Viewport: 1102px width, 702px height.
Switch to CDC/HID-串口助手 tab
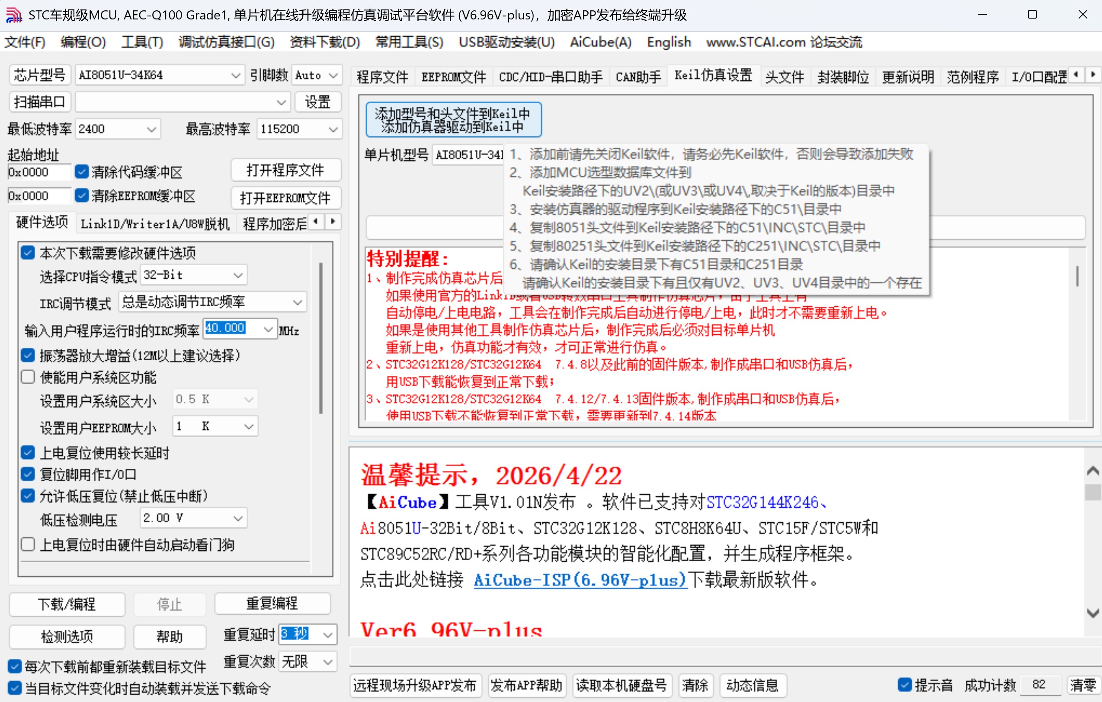coord(551,77)
